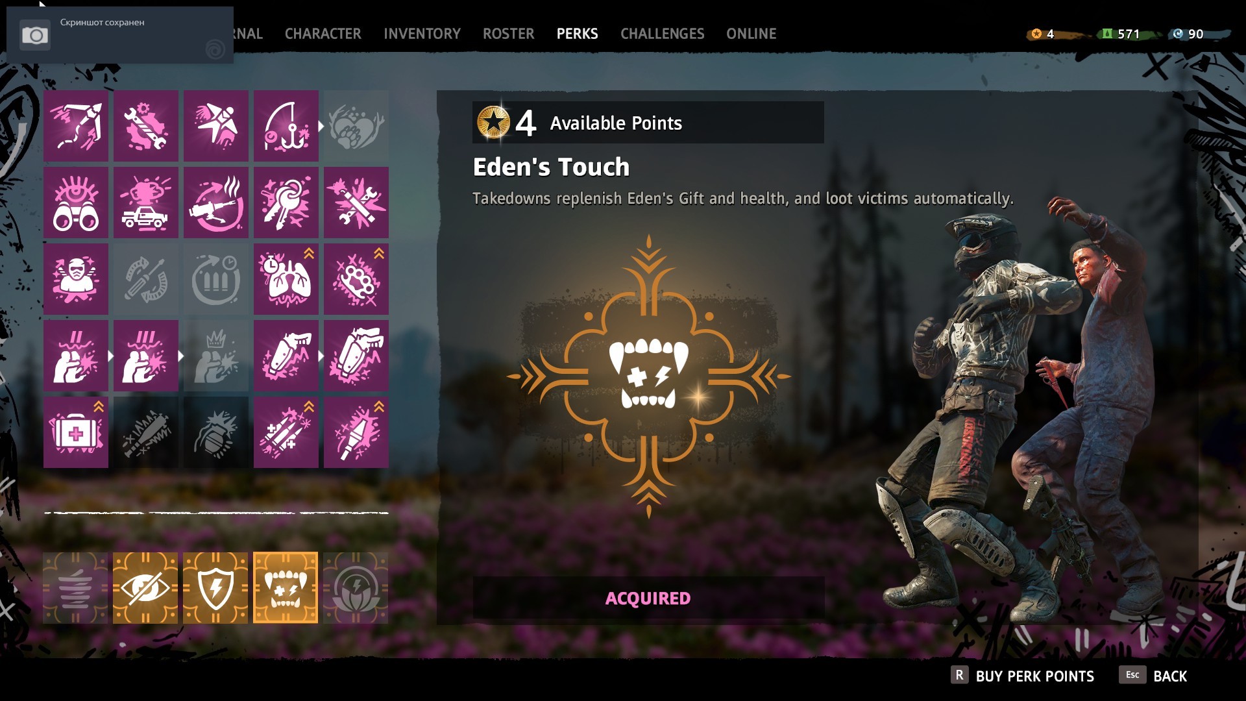Open the Inventory tab
Viewport: 1246px width, 701px height.
click(x=422, y=34)
